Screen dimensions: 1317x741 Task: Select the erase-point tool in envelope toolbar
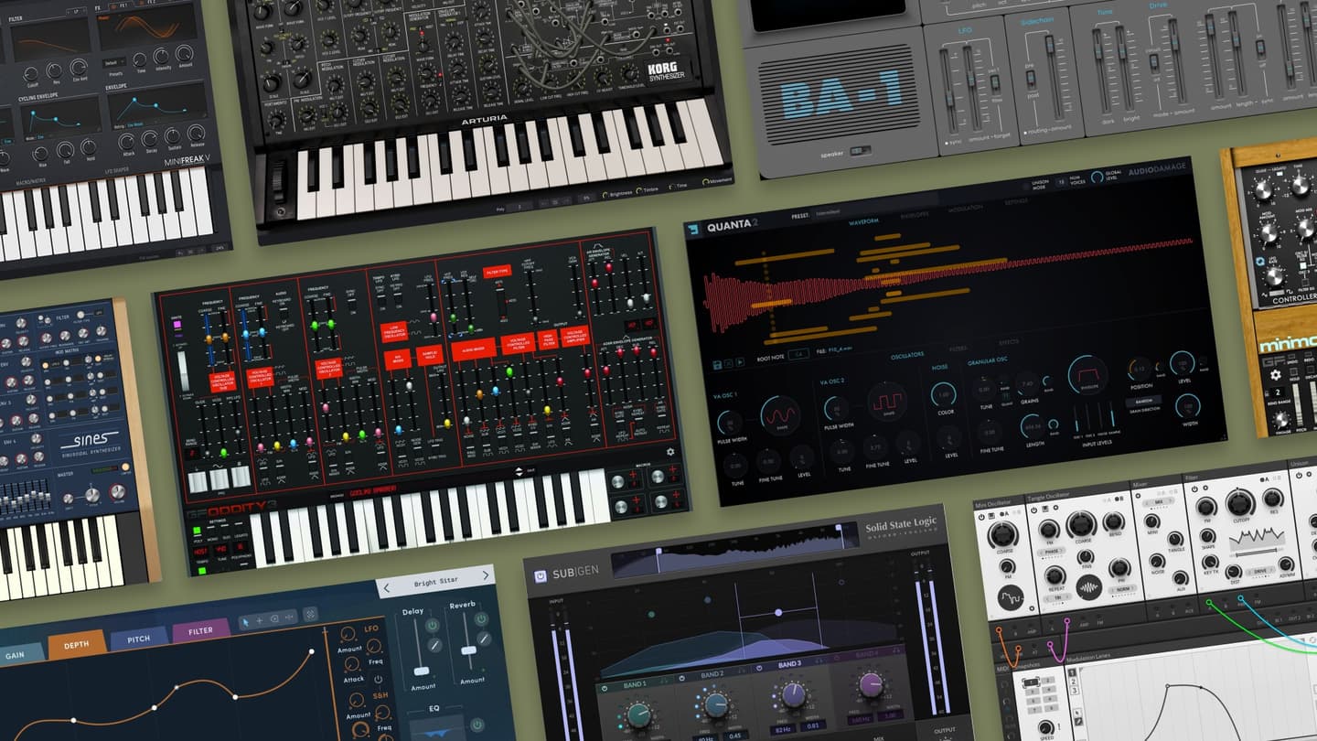(274, 618)
